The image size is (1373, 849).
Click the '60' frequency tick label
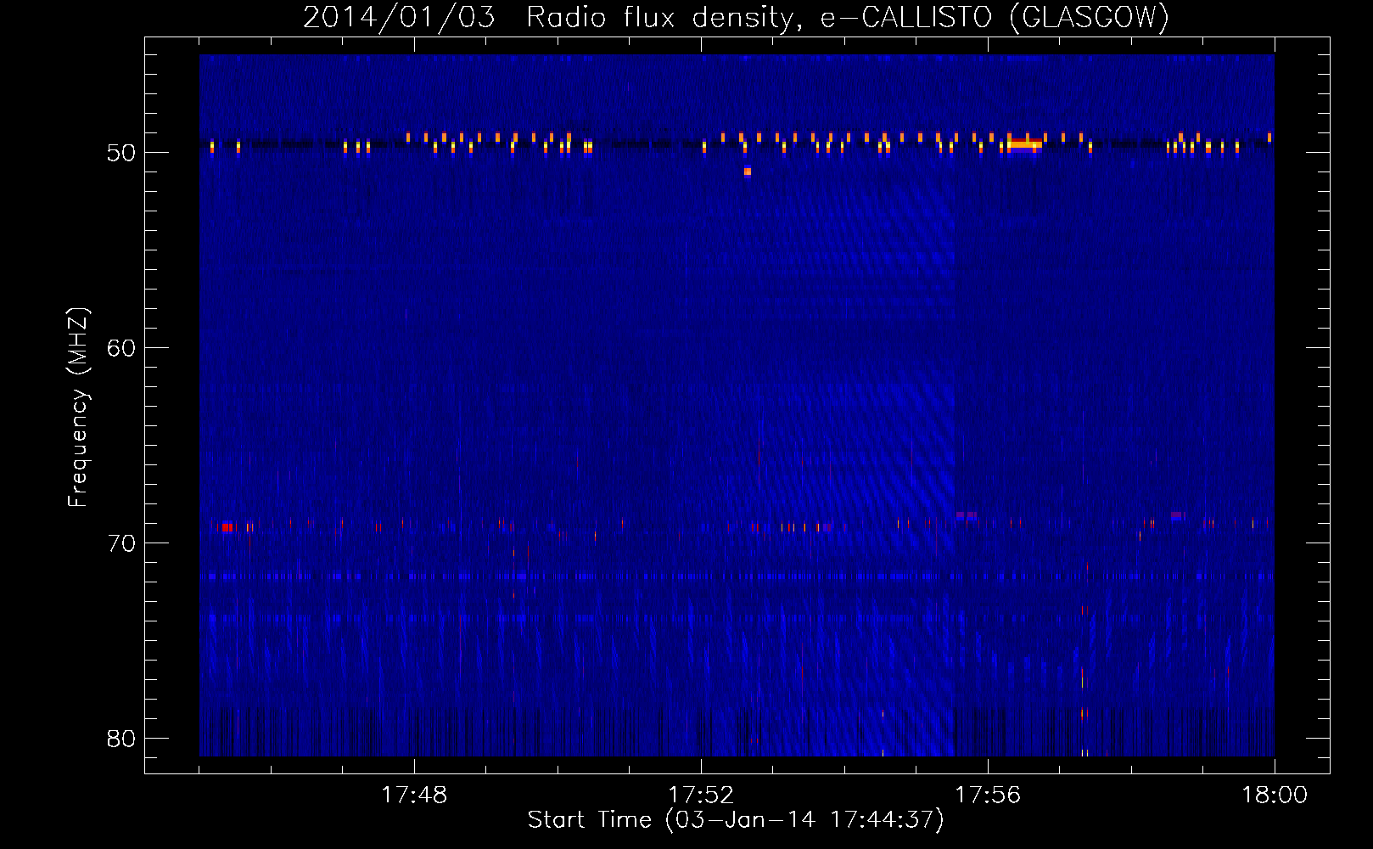121,348
